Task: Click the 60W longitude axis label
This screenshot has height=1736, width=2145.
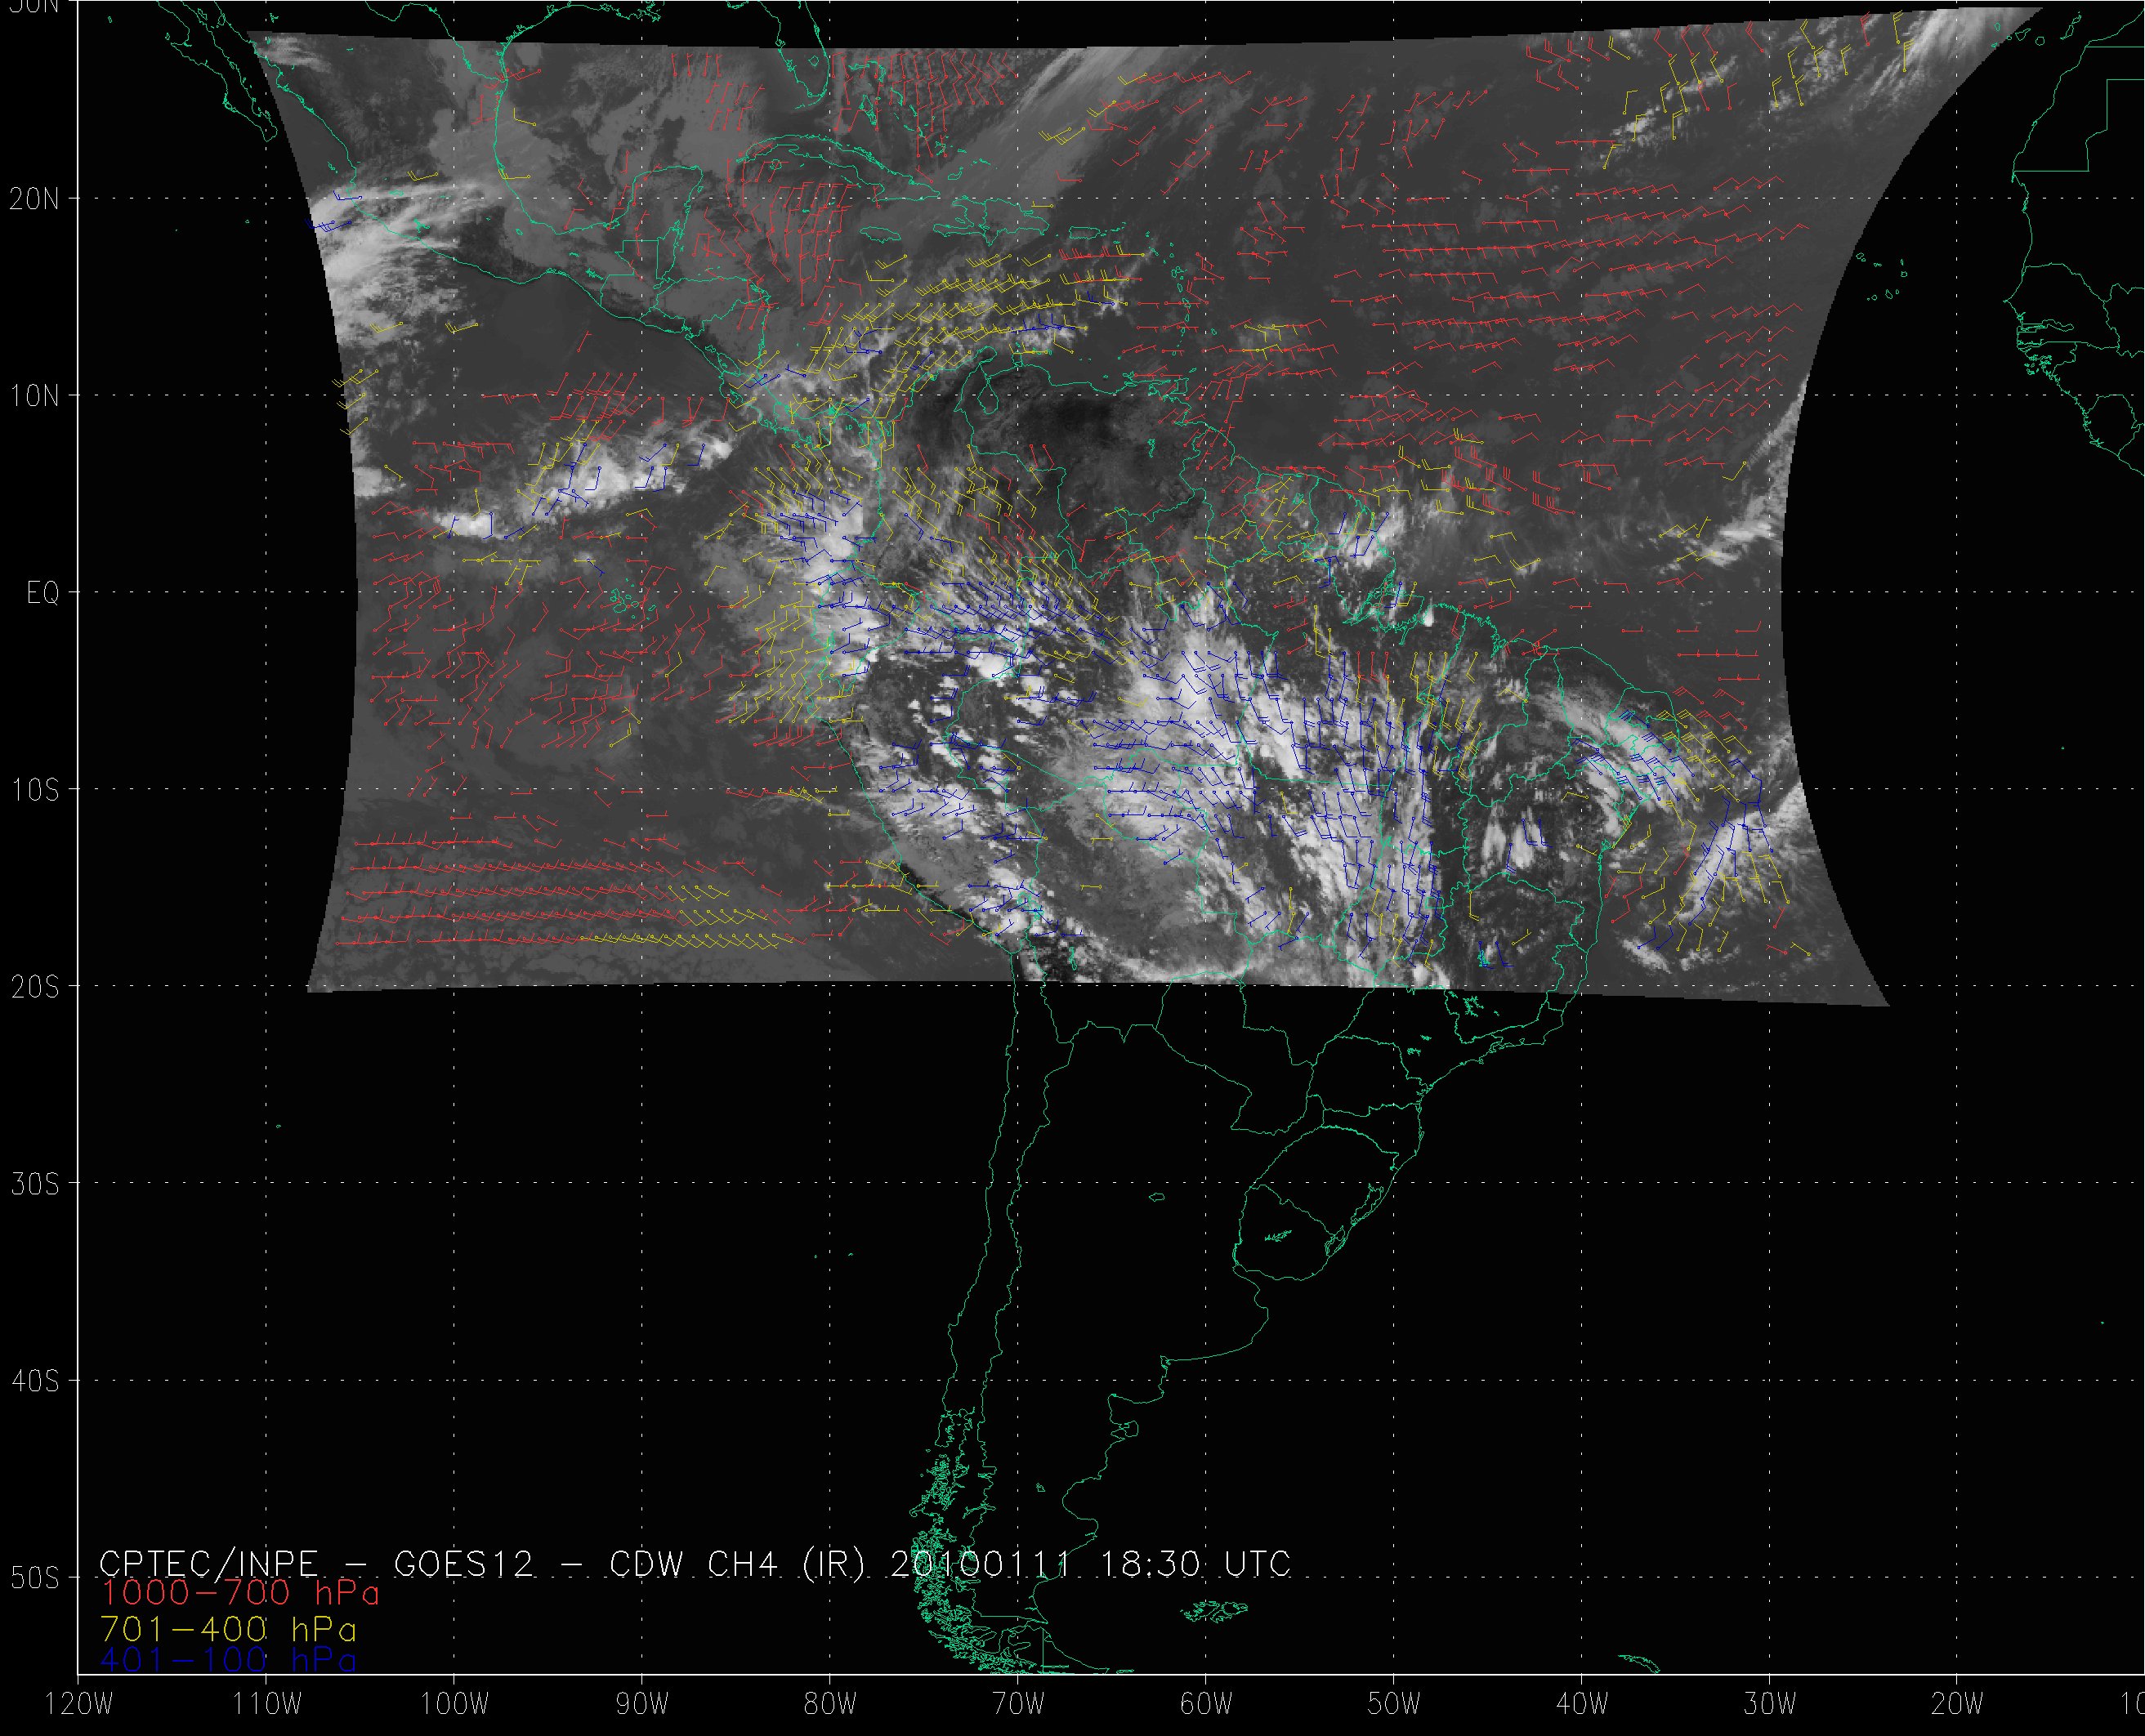Action: tap(1206, 1705)
